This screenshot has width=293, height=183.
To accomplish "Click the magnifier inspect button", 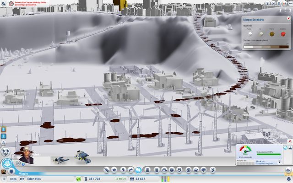I will click(x=18, y=163).
